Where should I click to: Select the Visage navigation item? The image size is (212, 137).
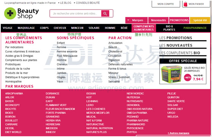click(8, 28)
